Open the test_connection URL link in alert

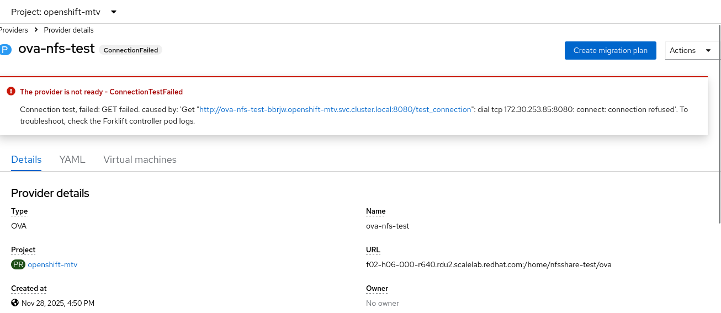[335, 109]
